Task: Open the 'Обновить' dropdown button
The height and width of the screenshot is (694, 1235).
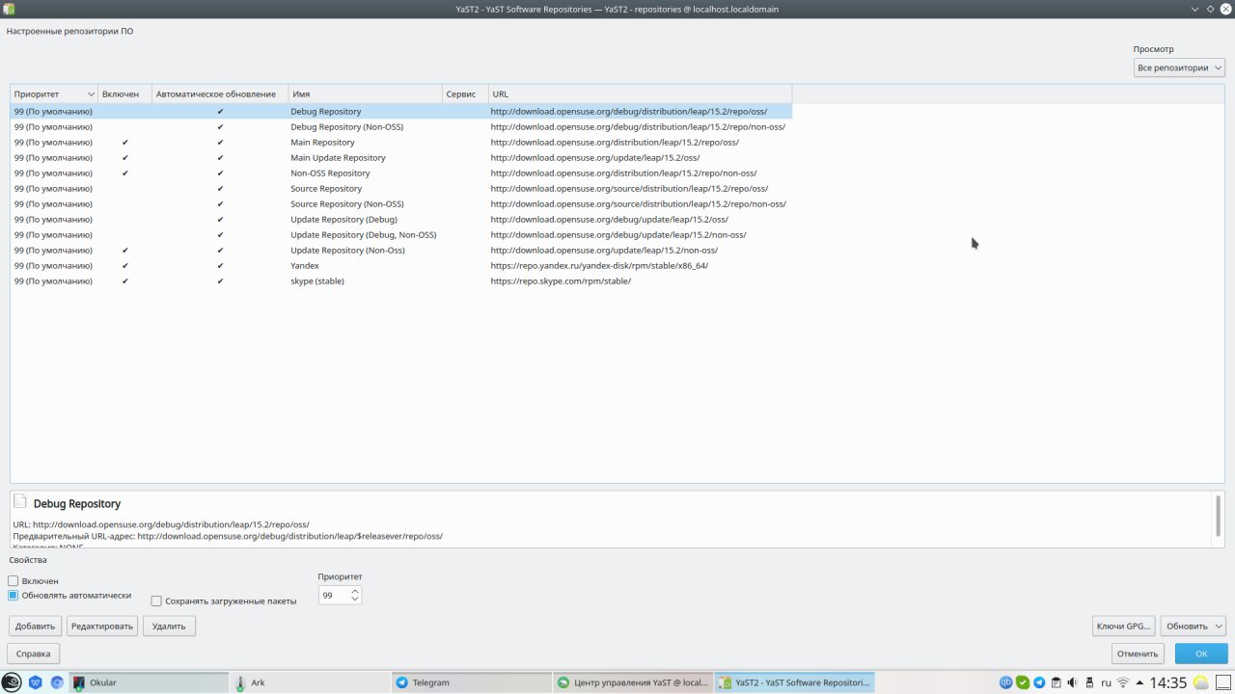Action: pyautogui.click(x=1193, y=627)
